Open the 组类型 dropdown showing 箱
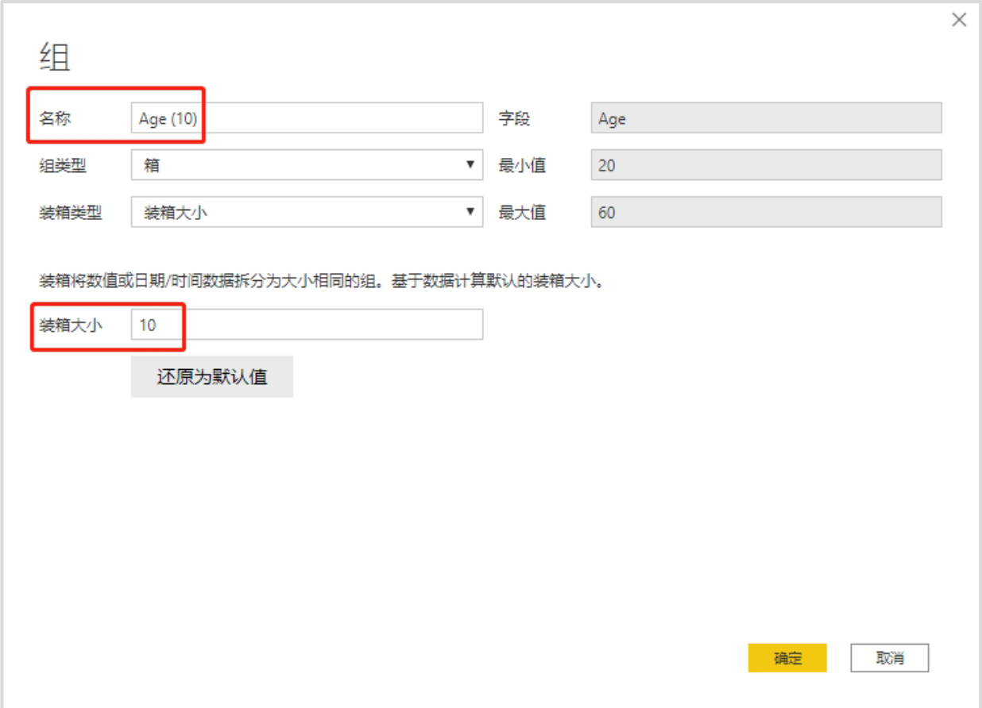 pos(307,165)
